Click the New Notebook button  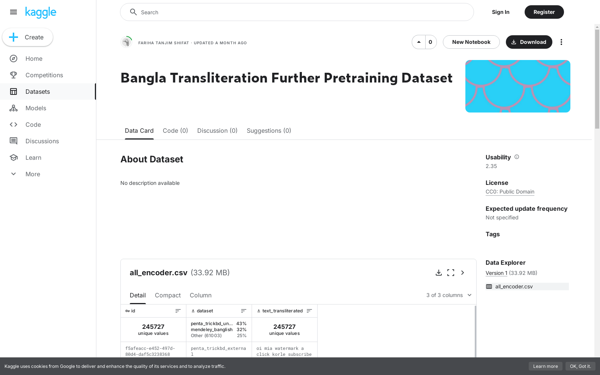coord(471,42)
